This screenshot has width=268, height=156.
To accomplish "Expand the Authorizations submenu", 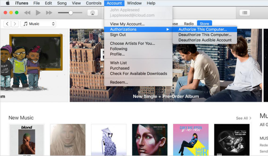I will 138,29.
